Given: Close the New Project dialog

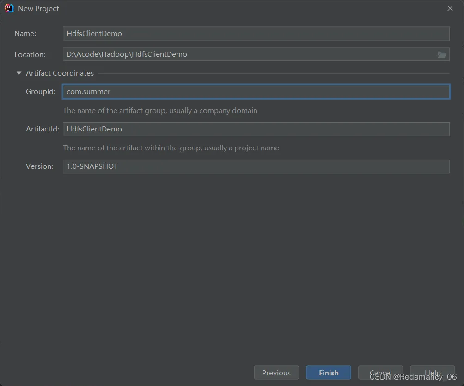Looking at the screenshot, I should [x=450, y=8].
